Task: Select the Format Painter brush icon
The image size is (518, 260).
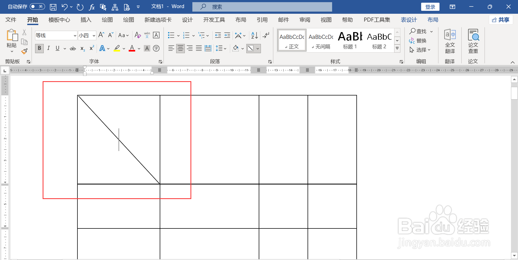Action: [x=24, y=51]
